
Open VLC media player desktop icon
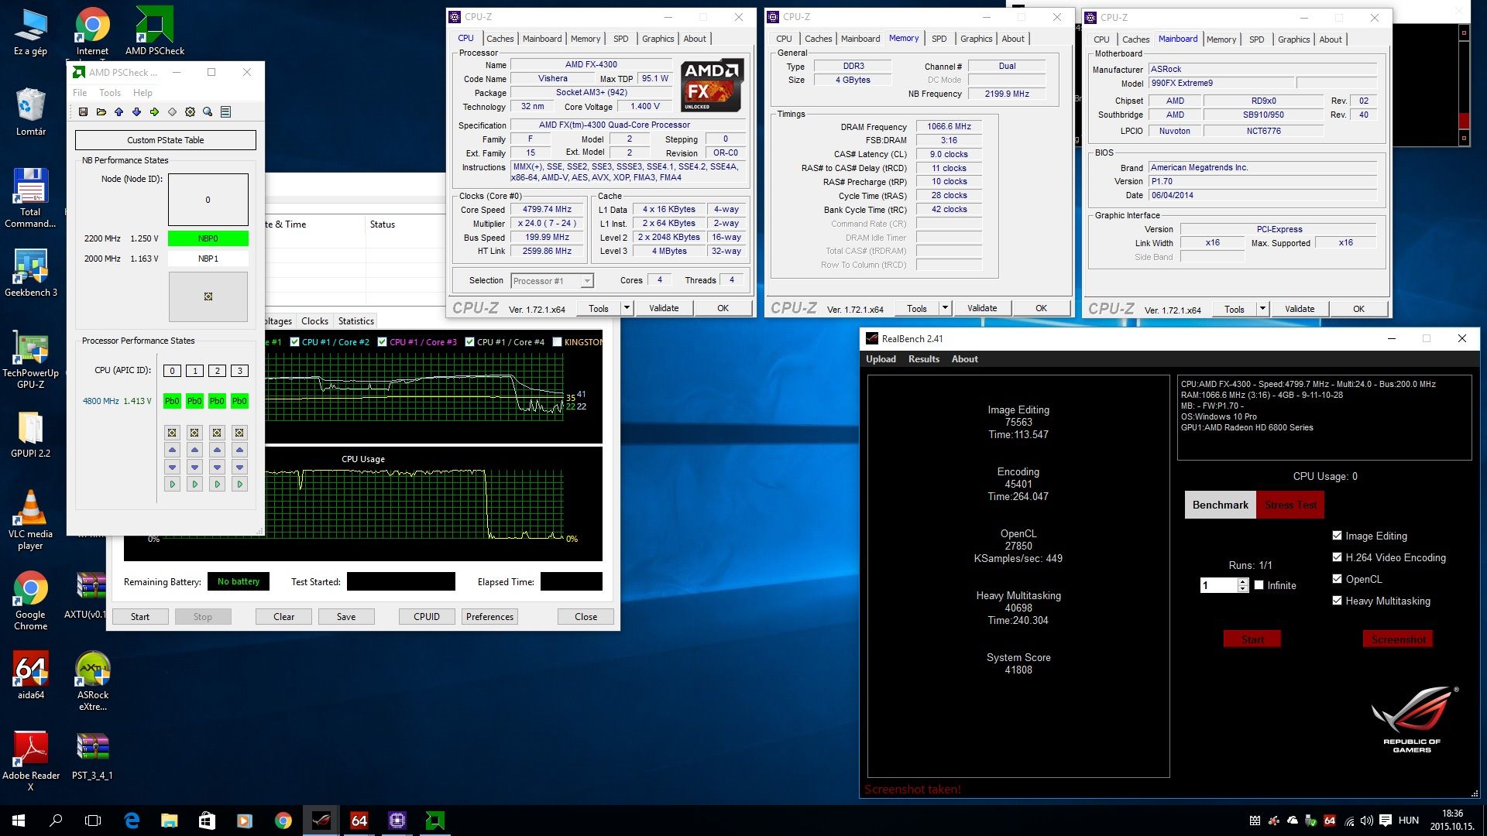pos(31,520)
